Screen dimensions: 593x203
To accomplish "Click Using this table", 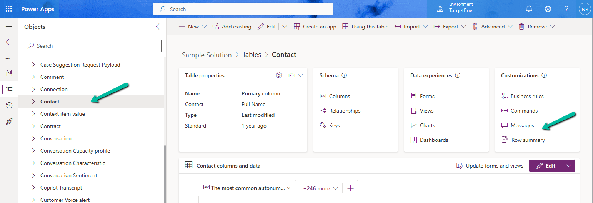I will pos(365,27).
